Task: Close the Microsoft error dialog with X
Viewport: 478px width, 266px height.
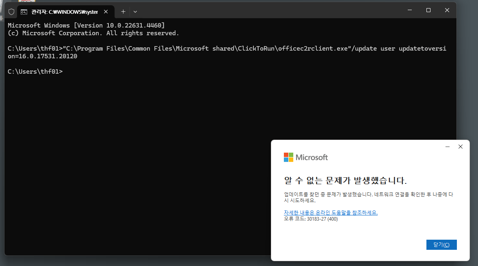Action: pos(461,147)
